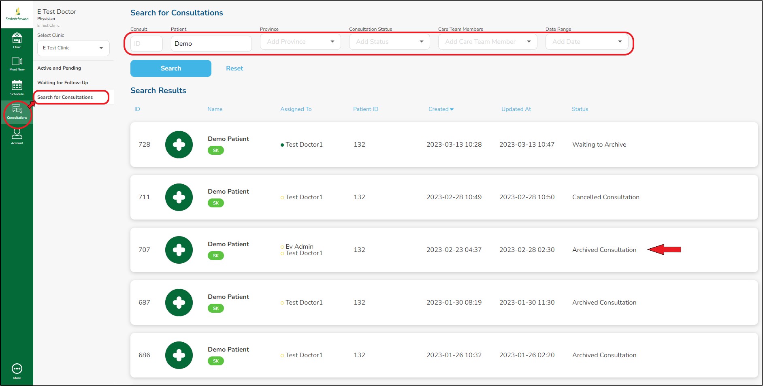Click the Reset link
763x386 pixels.
tap(234, 68)
